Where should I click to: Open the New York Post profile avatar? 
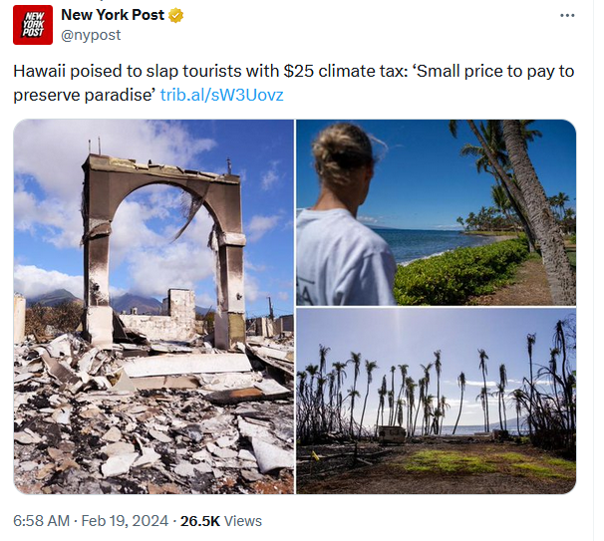tap(33, 25)
